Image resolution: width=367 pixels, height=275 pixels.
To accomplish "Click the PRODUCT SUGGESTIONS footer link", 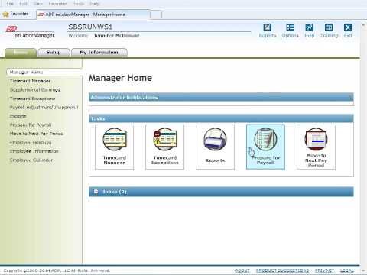I will [x=282, y=270].
